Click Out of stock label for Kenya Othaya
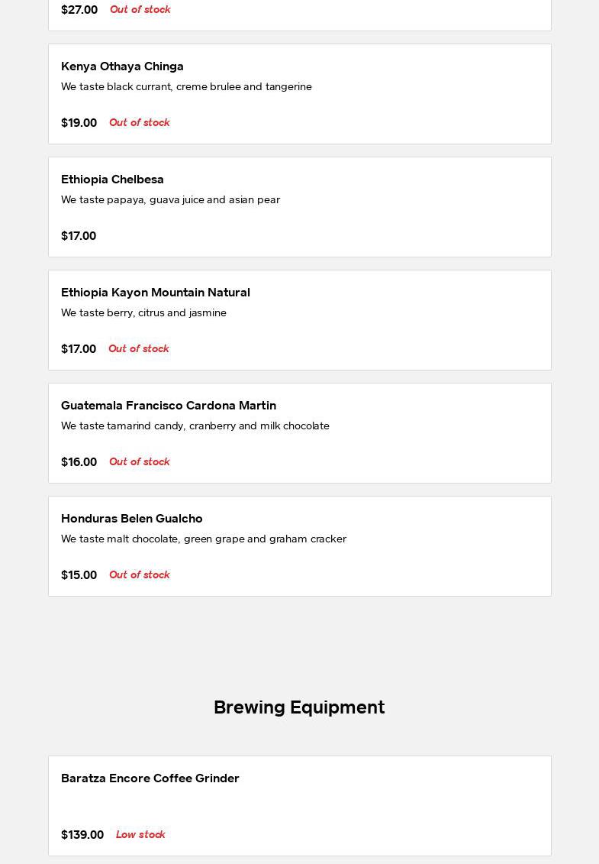The width and height of the screenshot is (599, 864). tap(140, 122)
